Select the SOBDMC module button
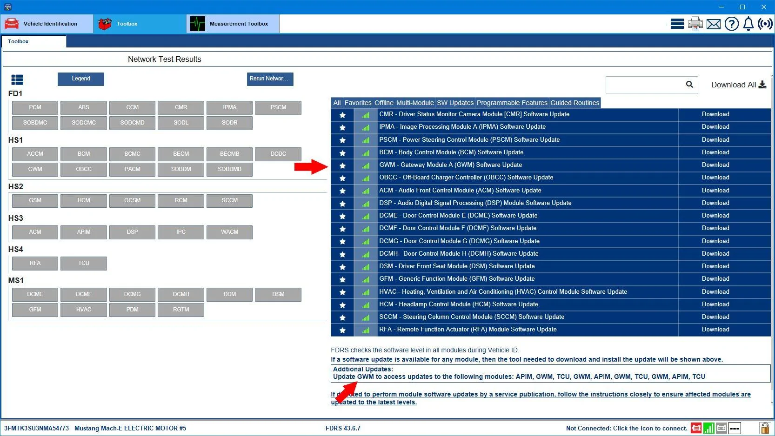The width and height of the screenshot is (775, 436). [x=35, y=123]
